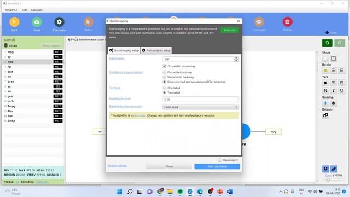
Task: Select Two tailed test type
Action: pyautogui.click(x=165, y=92)
